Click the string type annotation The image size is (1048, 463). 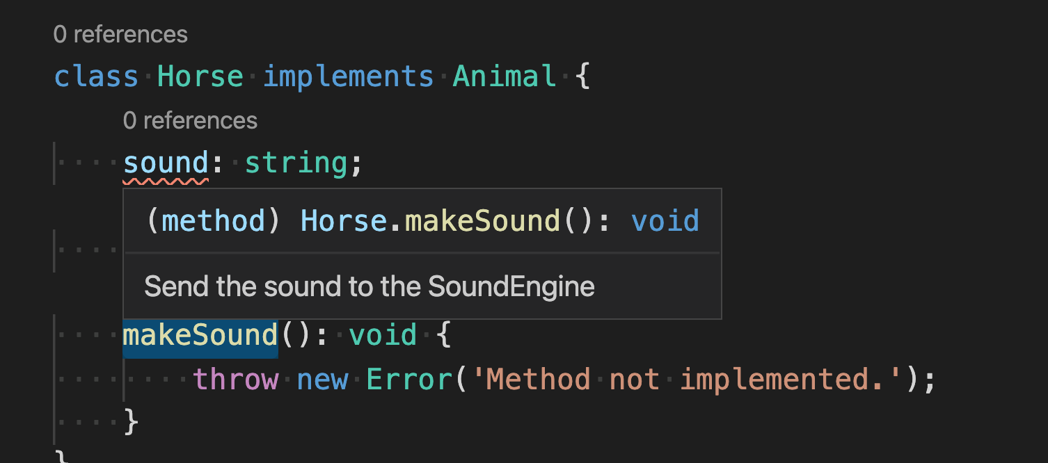(x=295, y=161)
